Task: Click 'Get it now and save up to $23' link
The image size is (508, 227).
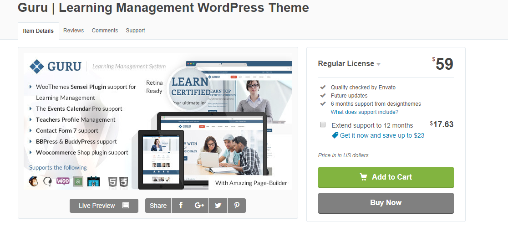Action: [x=382, y=135]
